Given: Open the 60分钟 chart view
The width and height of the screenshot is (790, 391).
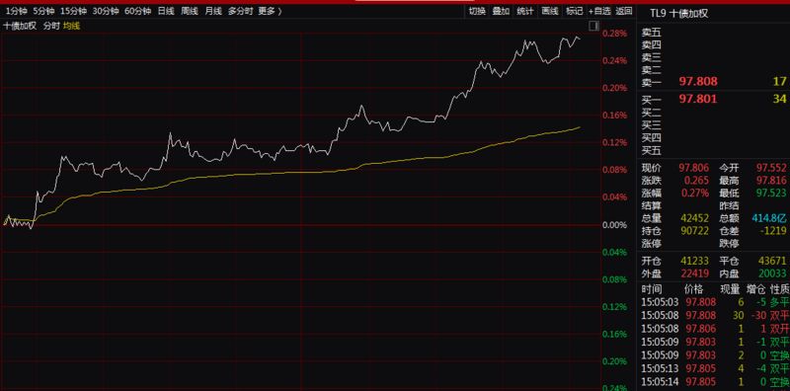Looking at the screenshot, I should (137, 11).
